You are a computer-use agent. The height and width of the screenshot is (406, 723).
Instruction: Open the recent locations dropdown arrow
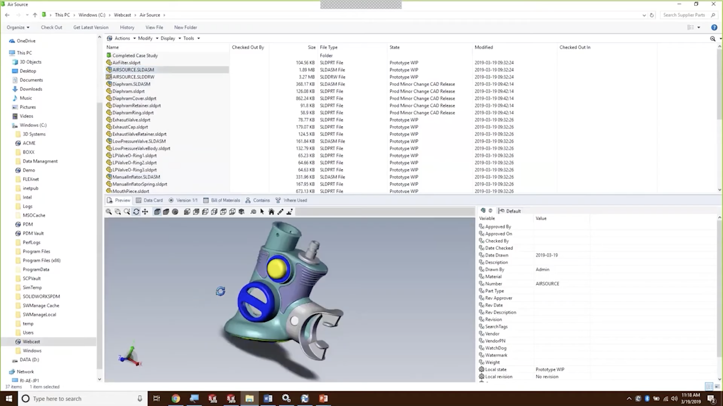tap(27, 15)
